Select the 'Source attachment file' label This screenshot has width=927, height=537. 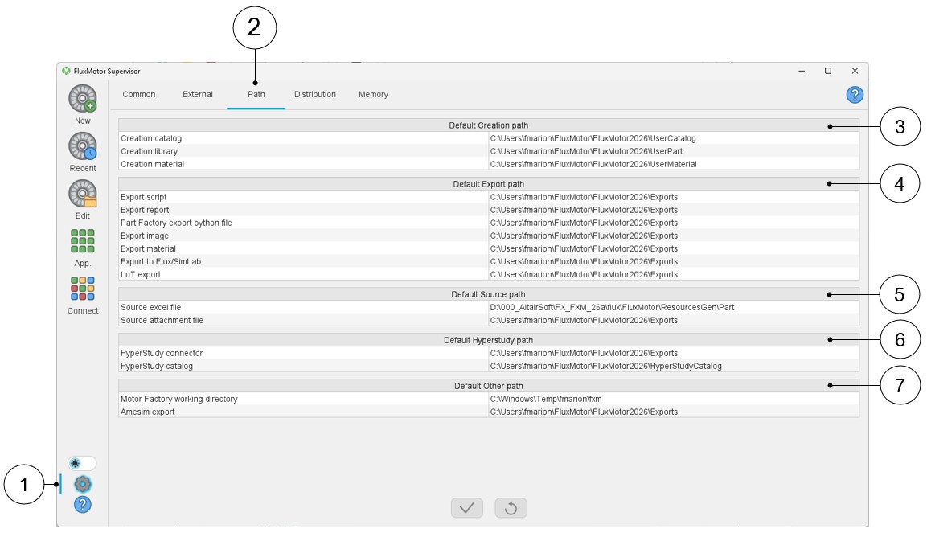(162, 321)
